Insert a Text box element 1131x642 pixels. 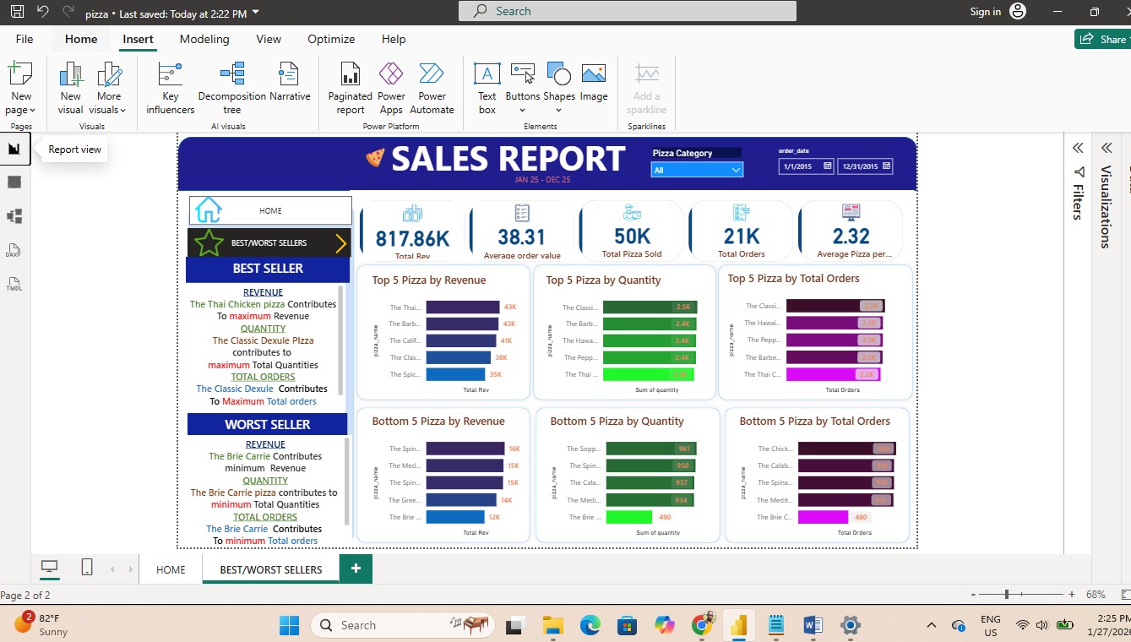[x=487, y=88]
